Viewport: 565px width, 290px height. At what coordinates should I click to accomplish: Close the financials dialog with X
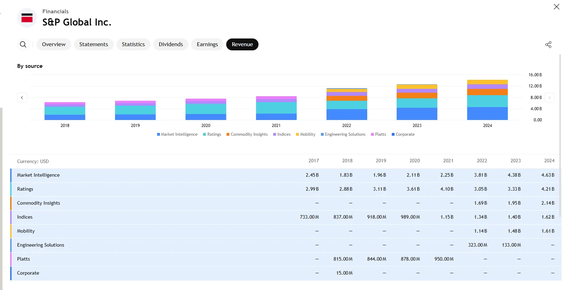point(557,7)
